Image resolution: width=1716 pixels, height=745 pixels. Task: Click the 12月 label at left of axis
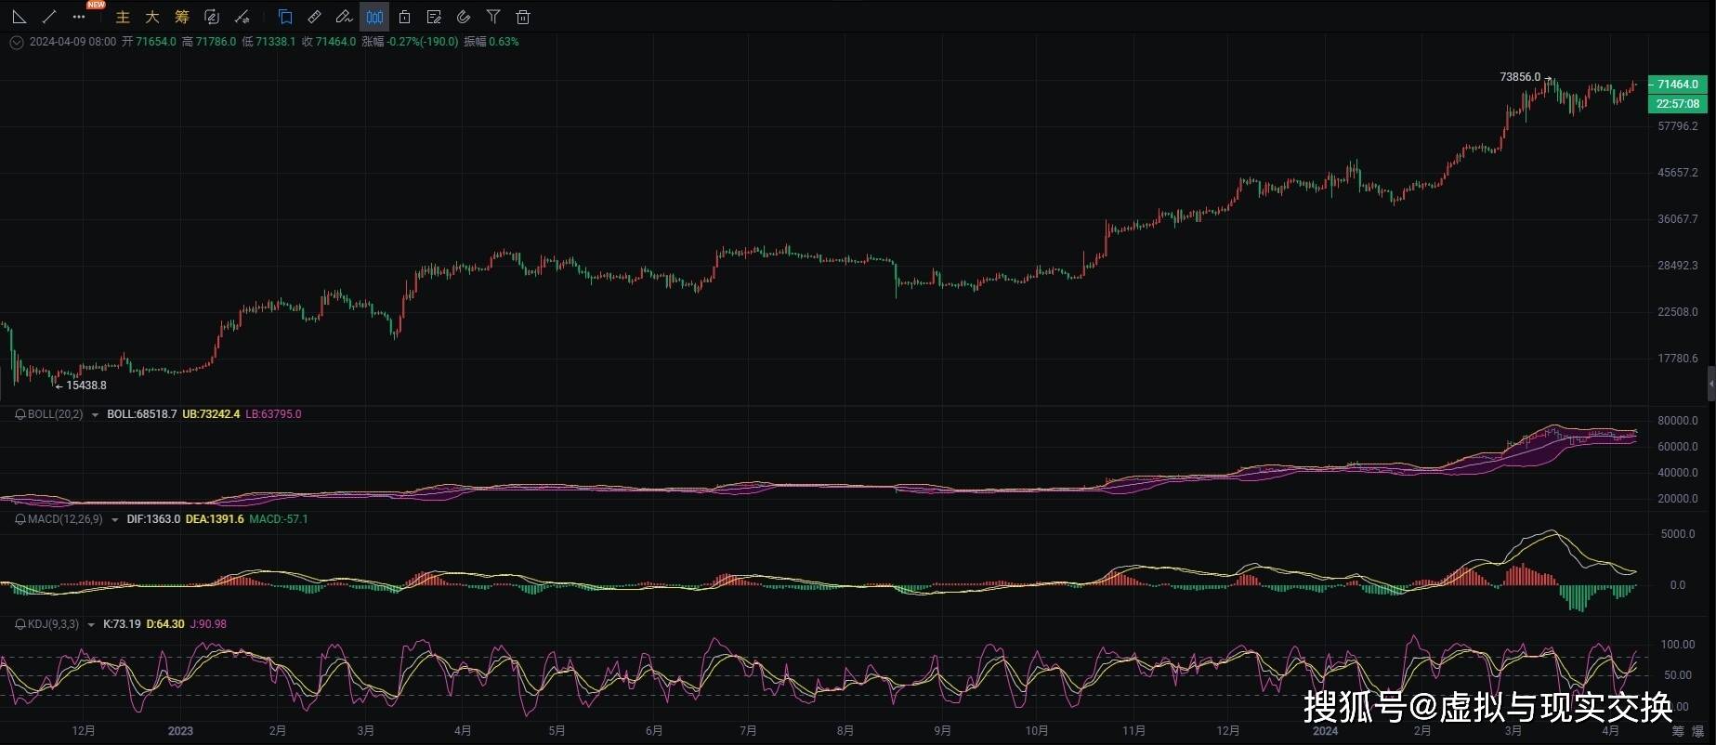click(84, 731)
